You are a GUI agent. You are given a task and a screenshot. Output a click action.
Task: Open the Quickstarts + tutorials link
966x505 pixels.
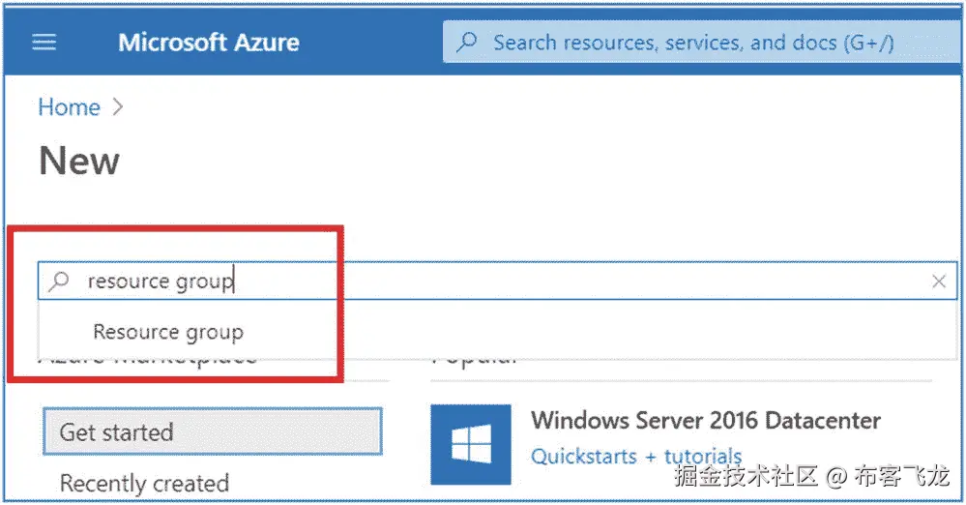pos(636,456)
